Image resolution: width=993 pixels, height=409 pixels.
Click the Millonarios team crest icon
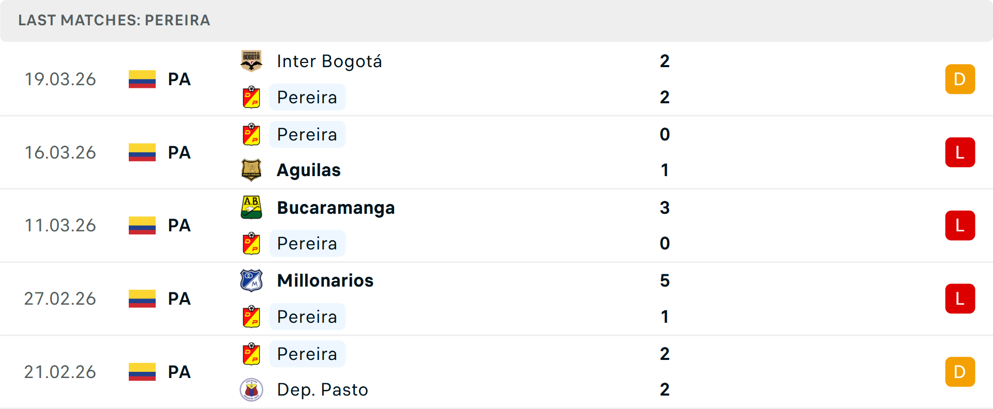click(x=251, y=280)
